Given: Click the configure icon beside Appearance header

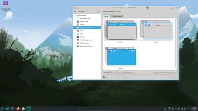Looking at the screenshot, I should 98,12.
